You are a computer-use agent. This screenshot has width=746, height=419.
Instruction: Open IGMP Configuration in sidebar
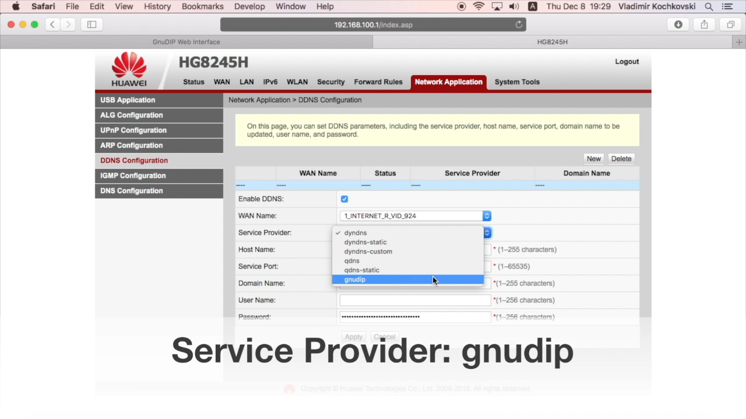coord(159,176)
